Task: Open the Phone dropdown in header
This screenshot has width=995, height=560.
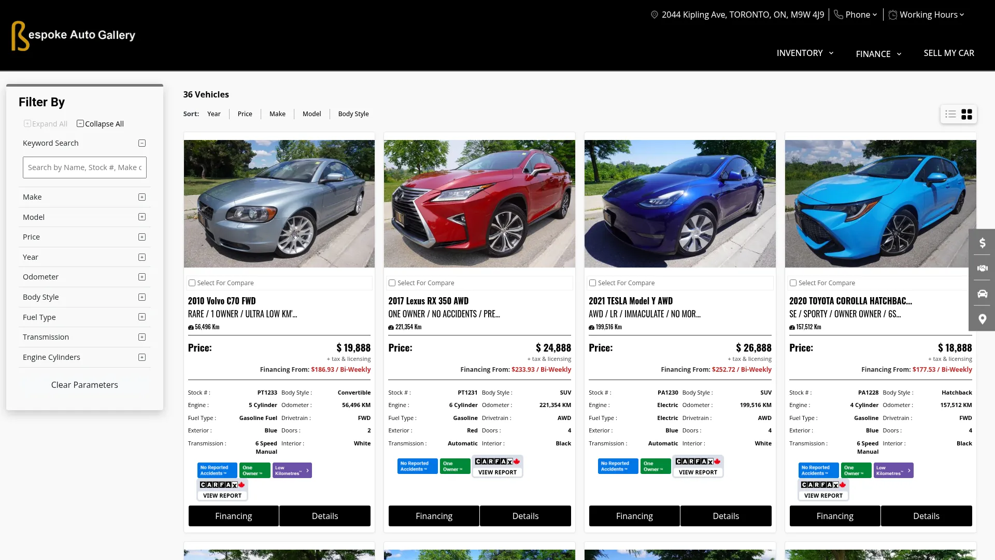Action: coord(856,15)
